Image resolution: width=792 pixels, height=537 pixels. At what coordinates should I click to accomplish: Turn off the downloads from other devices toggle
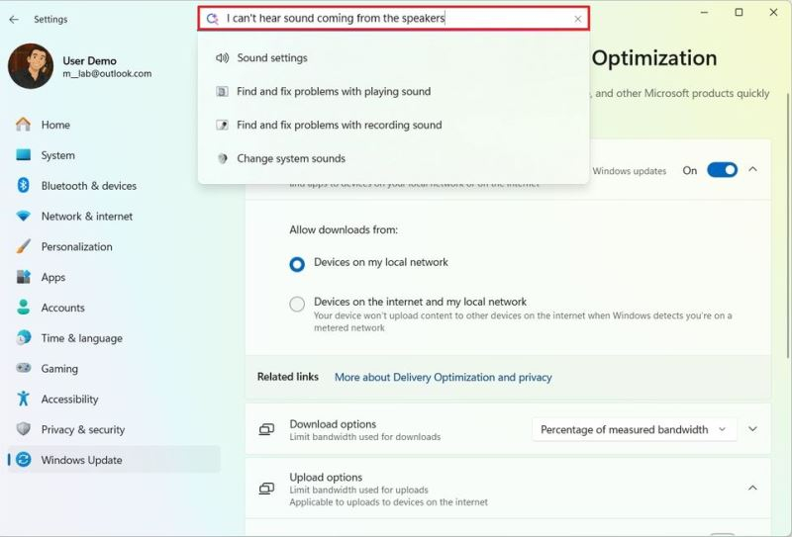722,170
